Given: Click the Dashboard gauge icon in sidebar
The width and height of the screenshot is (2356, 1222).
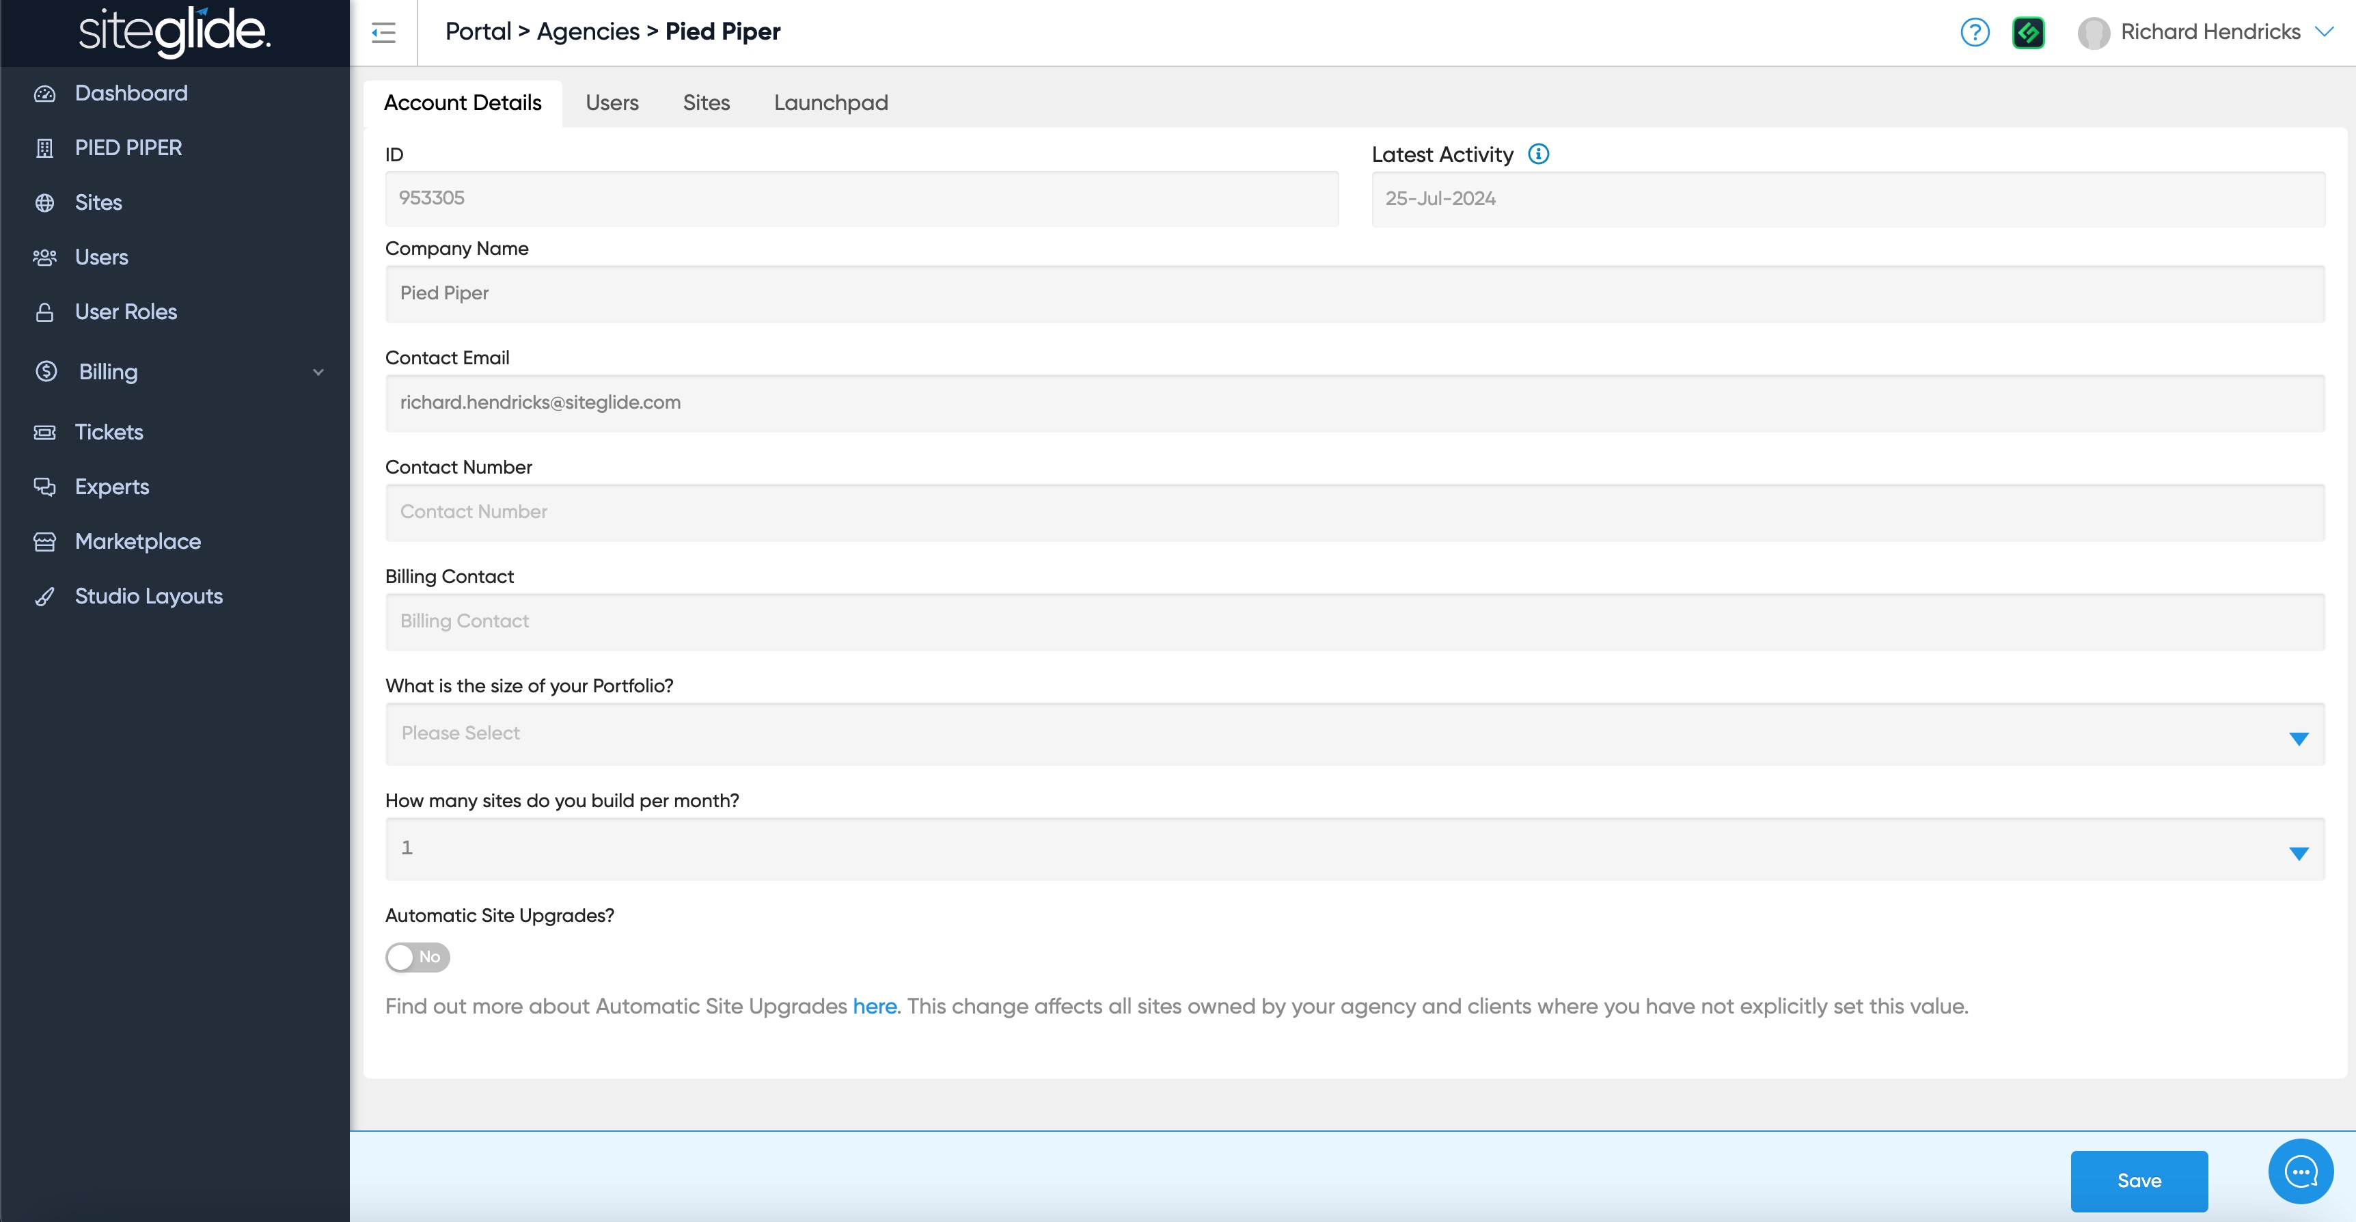Looking at the screenshot, I should coord(45,94).
